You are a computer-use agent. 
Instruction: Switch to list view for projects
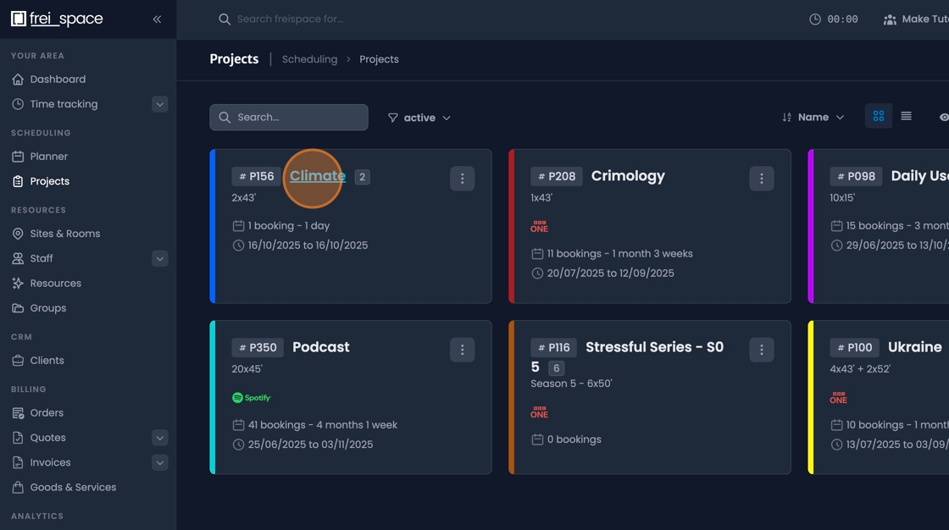tap(906, 116)
